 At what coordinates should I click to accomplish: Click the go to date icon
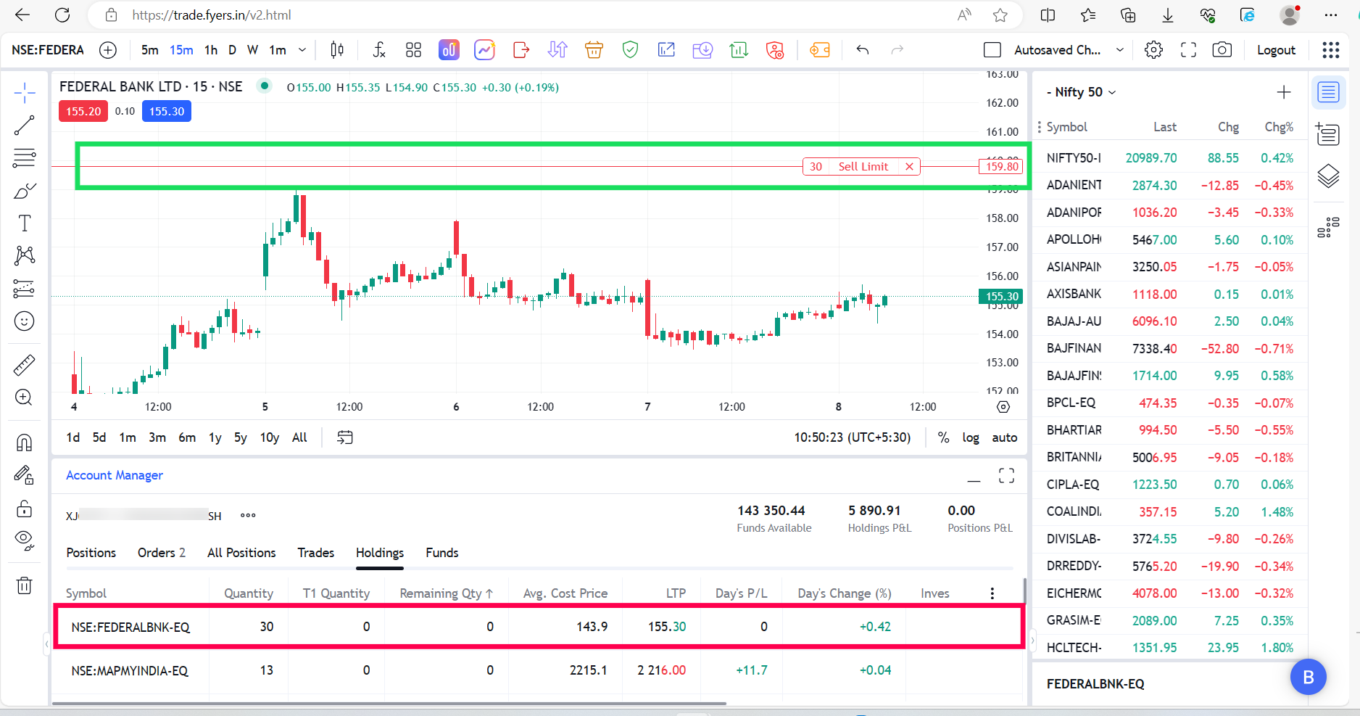point(345,437)
